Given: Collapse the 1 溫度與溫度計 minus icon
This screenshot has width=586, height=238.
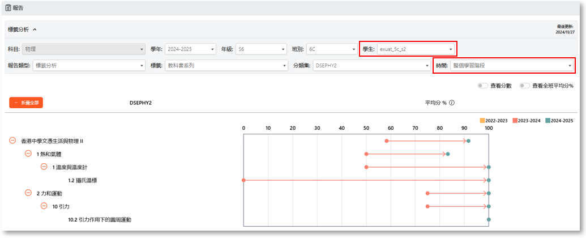Looking at the screenshot, I should pos(44,167).
